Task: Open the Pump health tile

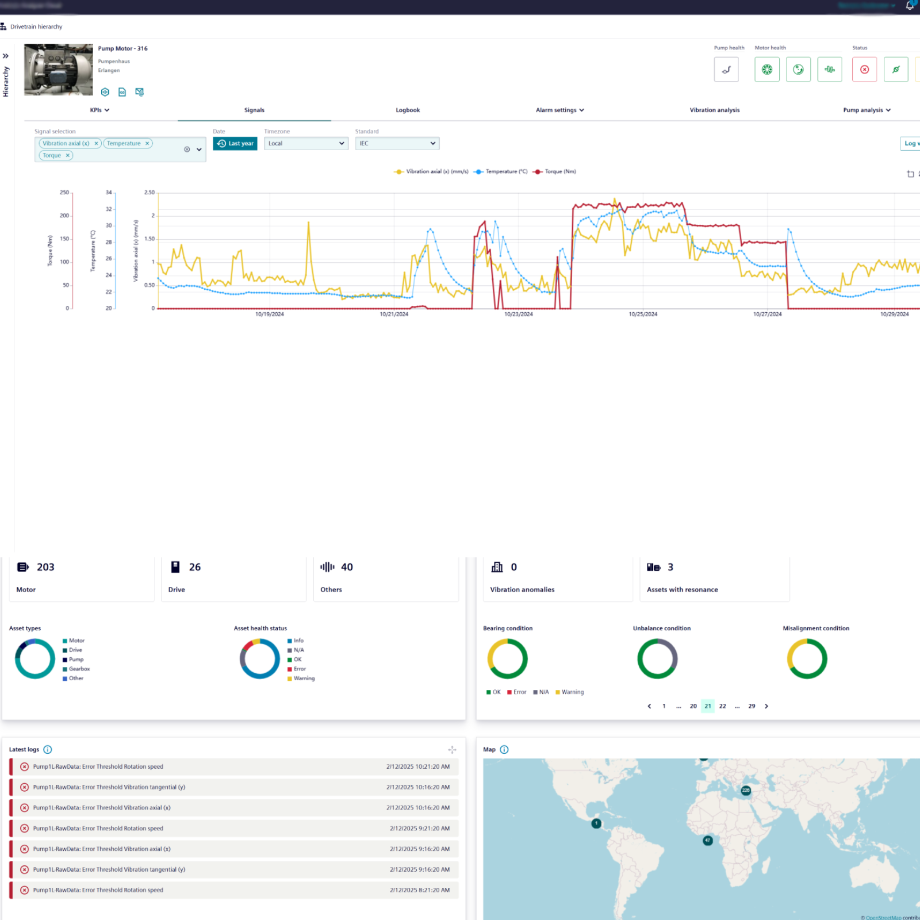Action: tap(726, 70)
